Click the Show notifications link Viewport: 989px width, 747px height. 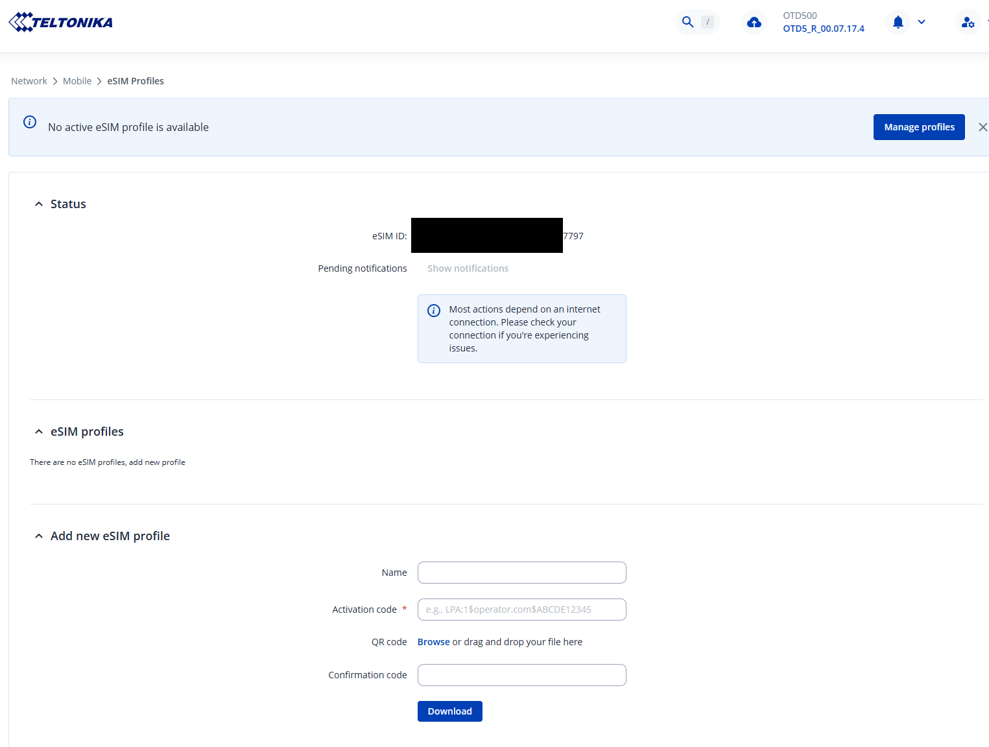click(468, 268)
